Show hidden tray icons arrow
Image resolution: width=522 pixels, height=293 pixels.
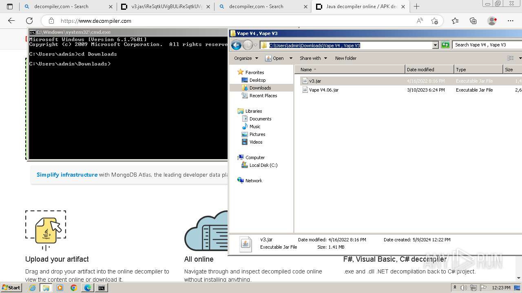[455, 288]
